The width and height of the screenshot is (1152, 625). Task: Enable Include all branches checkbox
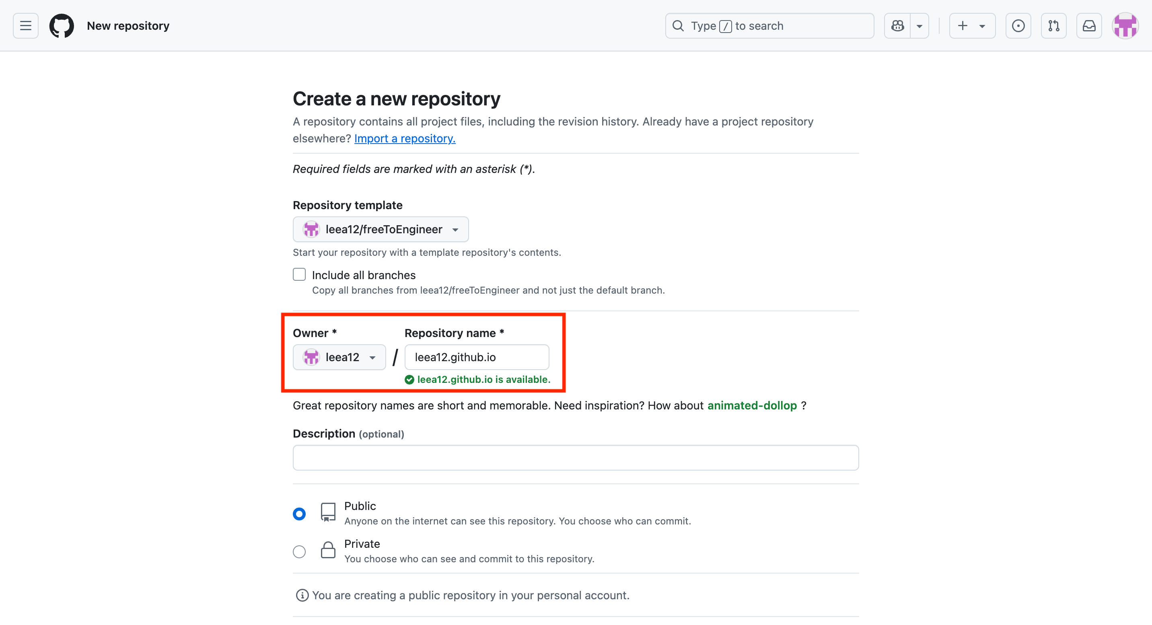[x=299, y=275]
